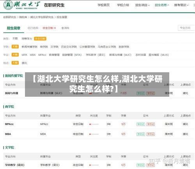The image size is (195, 169).
Task: Filter by 湖北 in the 地点 filter row
Action: pos(24,63)
